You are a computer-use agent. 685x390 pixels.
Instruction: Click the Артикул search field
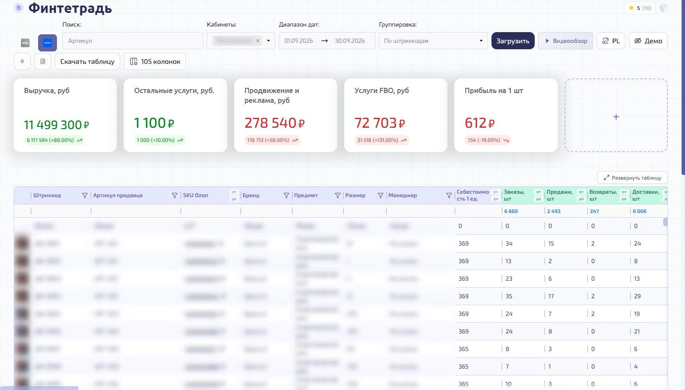133,41
